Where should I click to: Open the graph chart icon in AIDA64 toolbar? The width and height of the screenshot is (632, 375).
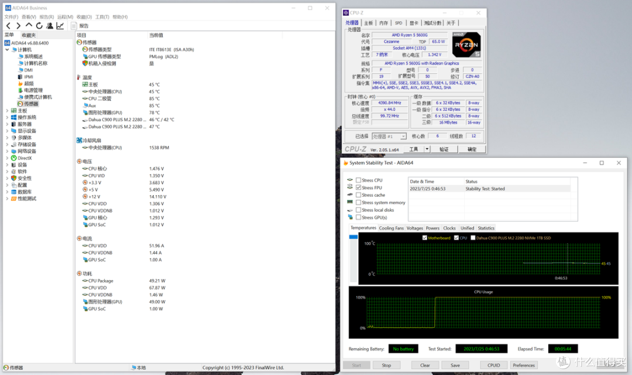coord(60,26)
